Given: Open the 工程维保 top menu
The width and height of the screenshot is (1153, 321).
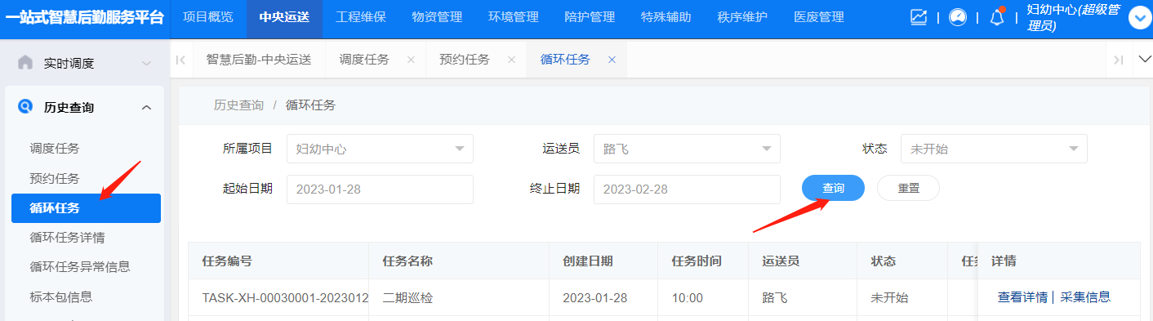Looking at the screenshot, I should [361, 17].
